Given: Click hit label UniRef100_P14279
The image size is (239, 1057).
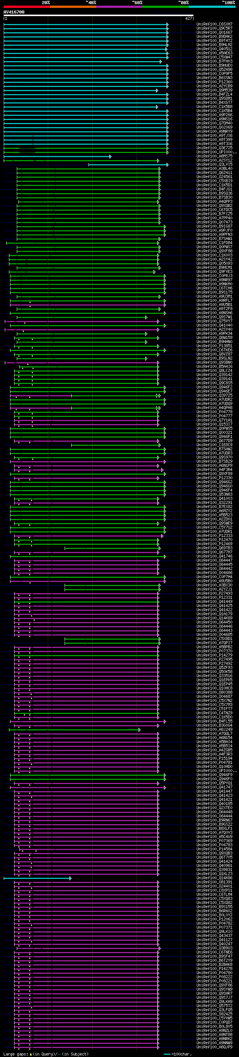Looking at the screenshot, I should [214, 655].
